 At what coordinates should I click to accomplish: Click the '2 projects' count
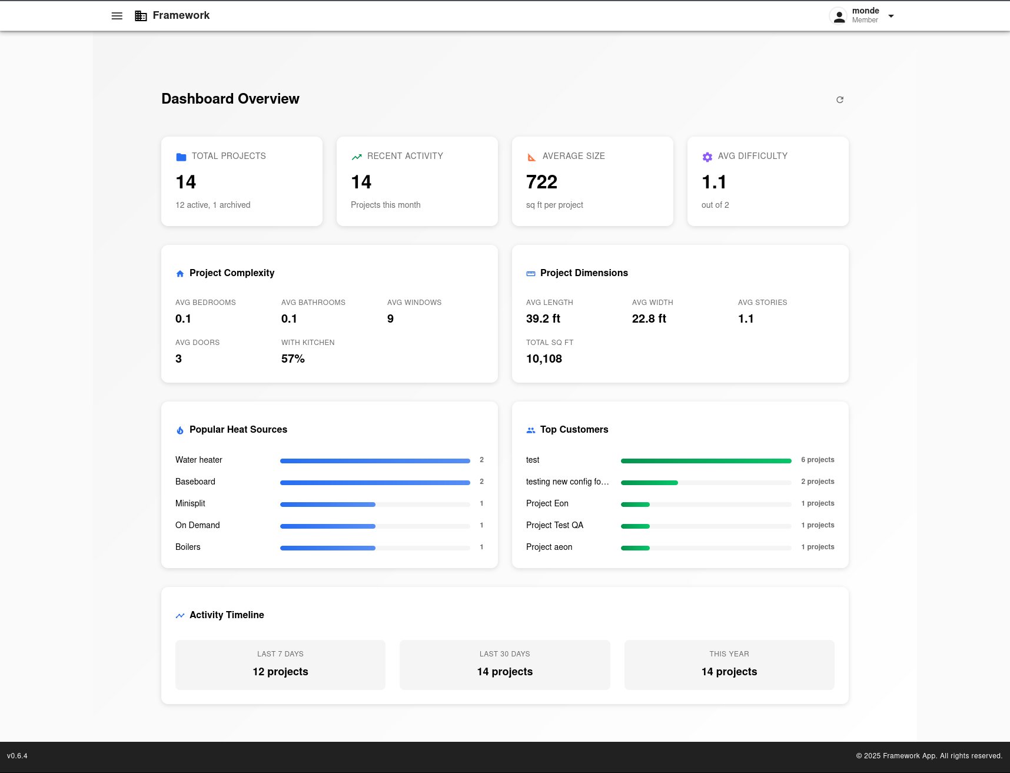(x=818, y=482)
